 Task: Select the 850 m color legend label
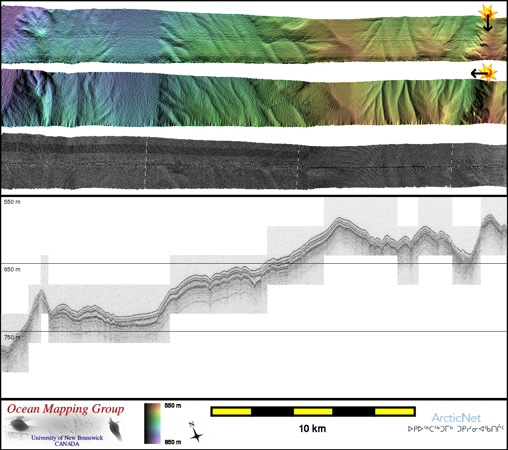[x=173, y=442]
